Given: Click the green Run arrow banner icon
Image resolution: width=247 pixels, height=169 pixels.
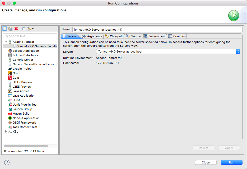Looking at the screenshot, I should (x=234, y=15).
